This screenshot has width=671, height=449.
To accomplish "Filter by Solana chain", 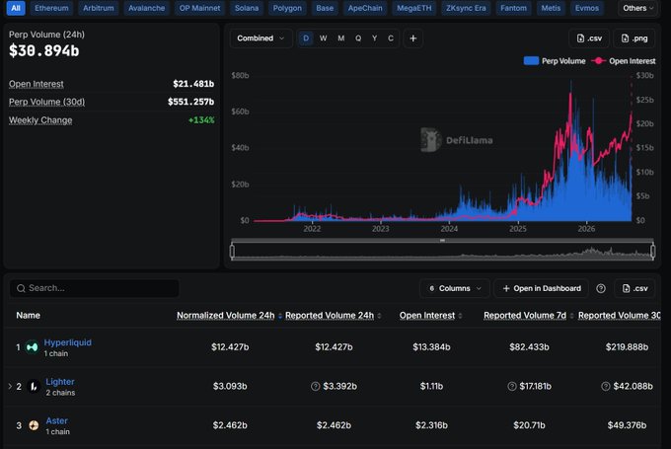I will point(247,8).
